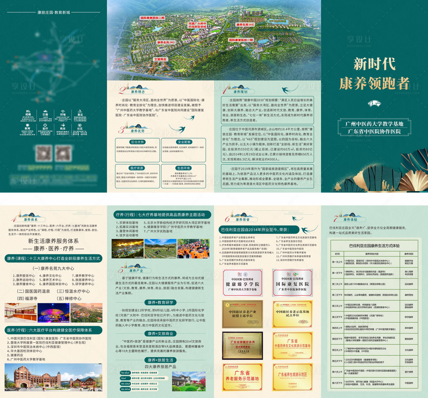Click the 康养+旅居生活 label
The width and height of the screenshot is (428, 398).
point(160,360)
